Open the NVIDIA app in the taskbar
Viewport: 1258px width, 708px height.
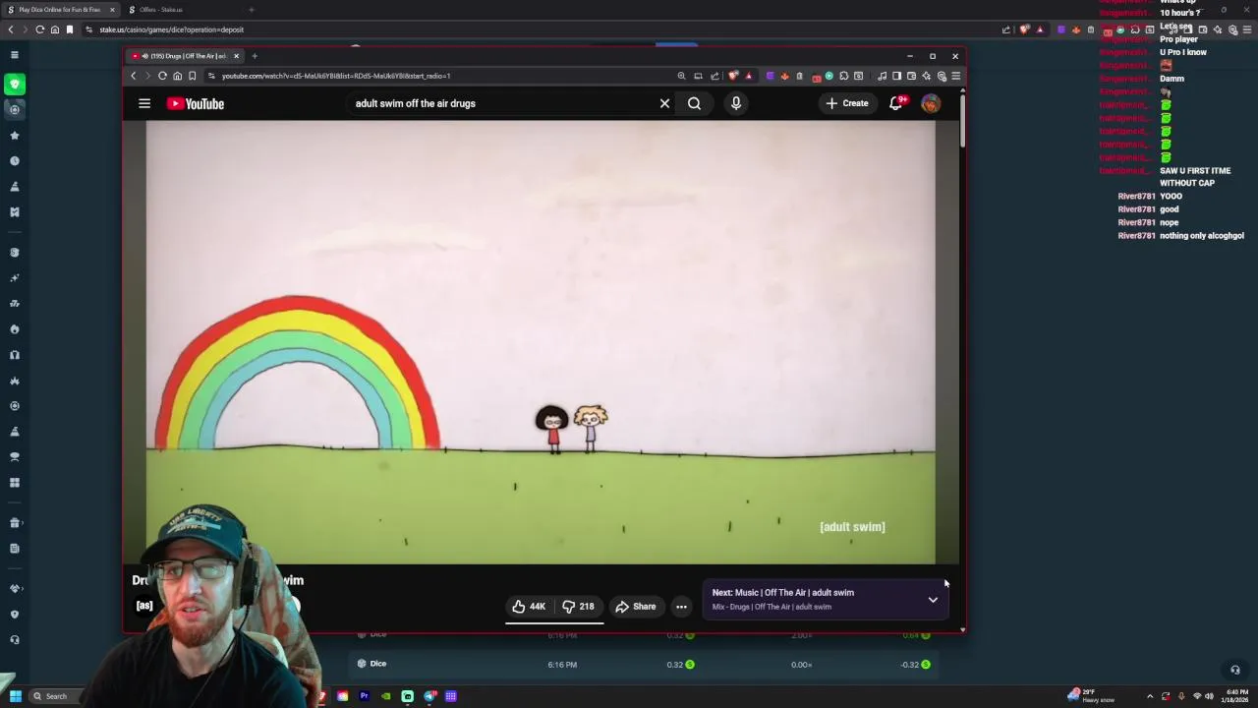point(385,696)
